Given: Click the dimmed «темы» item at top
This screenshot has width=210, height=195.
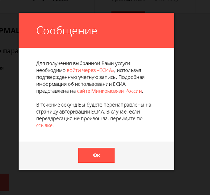Looking at the screenshot, I should coord(59,1).
